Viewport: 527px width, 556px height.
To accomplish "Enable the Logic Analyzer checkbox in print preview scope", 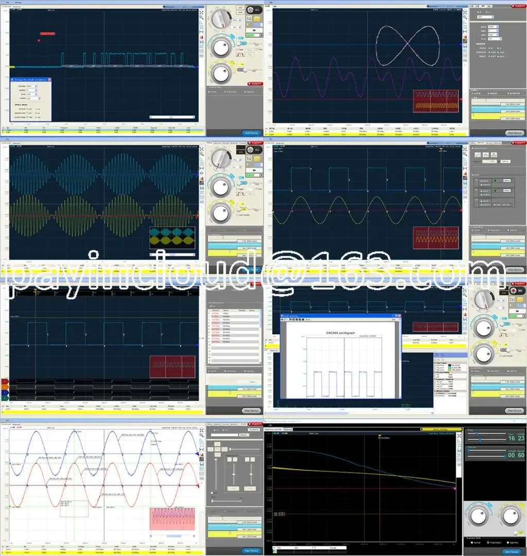I will click(x=500, y=355).
